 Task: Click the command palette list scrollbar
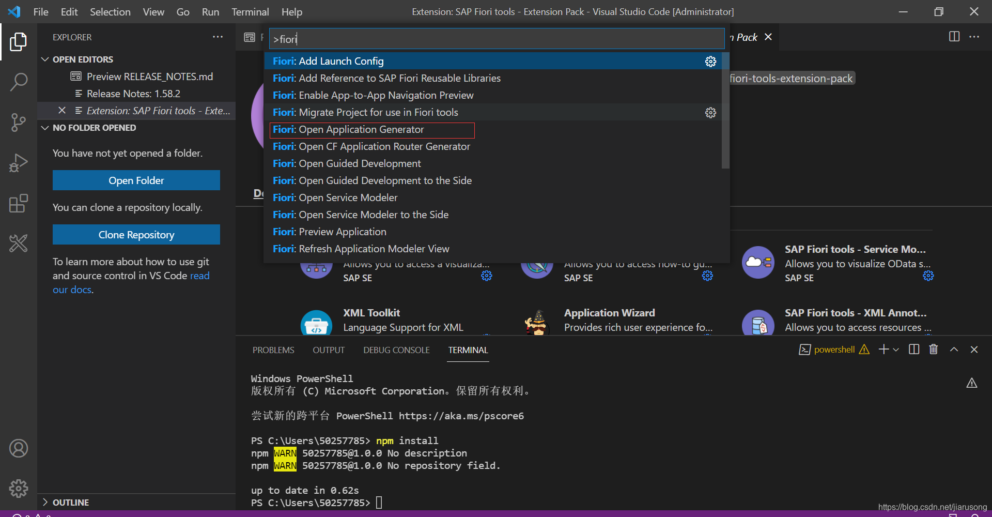pyautogui.click(x=725, y=111)
